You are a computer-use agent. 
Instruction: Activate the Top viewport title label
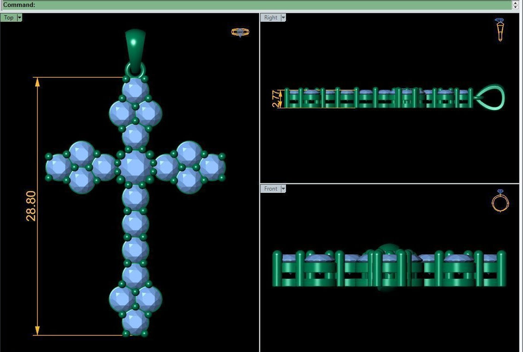[x=9, y=18]
